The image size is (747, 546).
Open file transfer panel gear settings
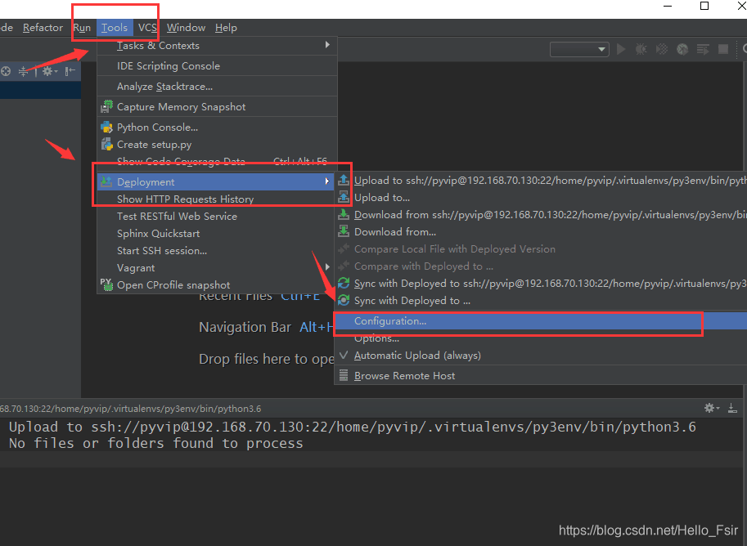(x=711, y=408)
